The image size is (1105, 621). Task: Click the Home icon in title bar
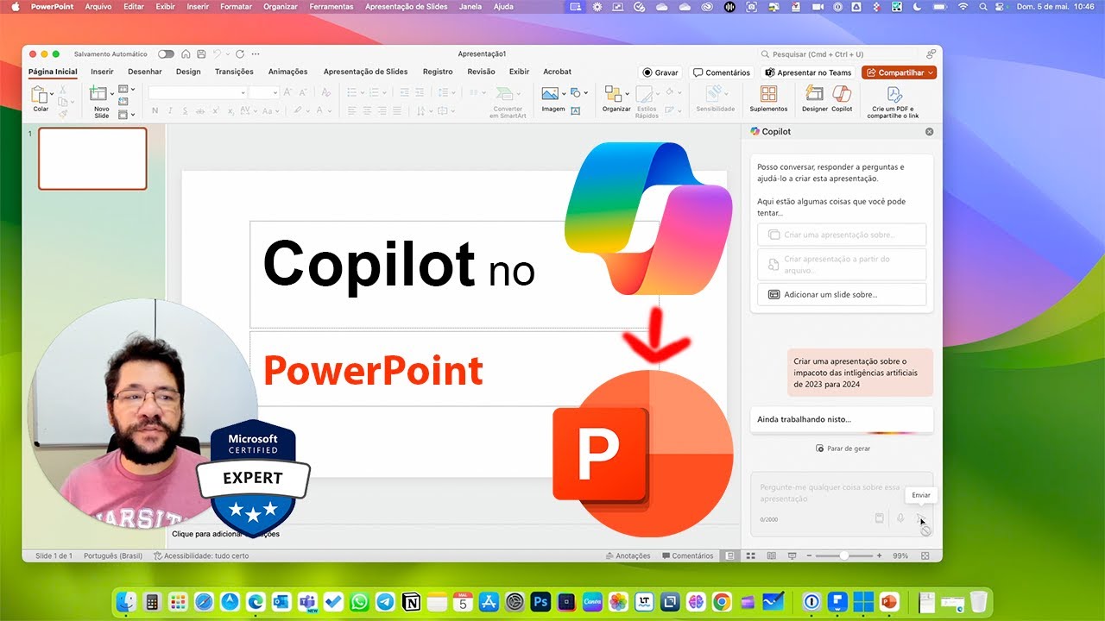pos(186,53)
